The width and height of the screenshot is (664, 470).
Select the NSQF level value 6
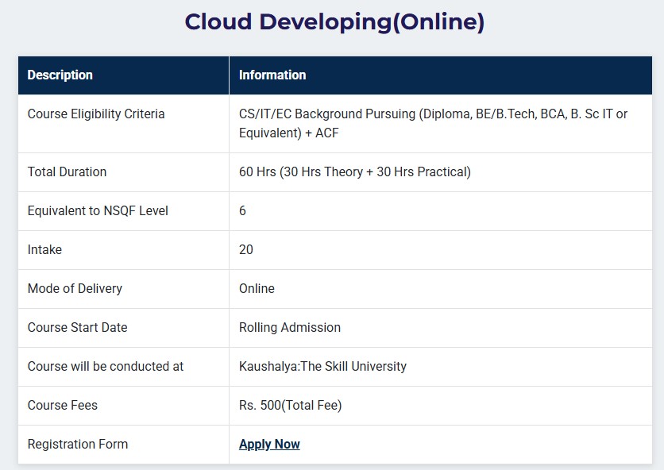coord(243,211)
